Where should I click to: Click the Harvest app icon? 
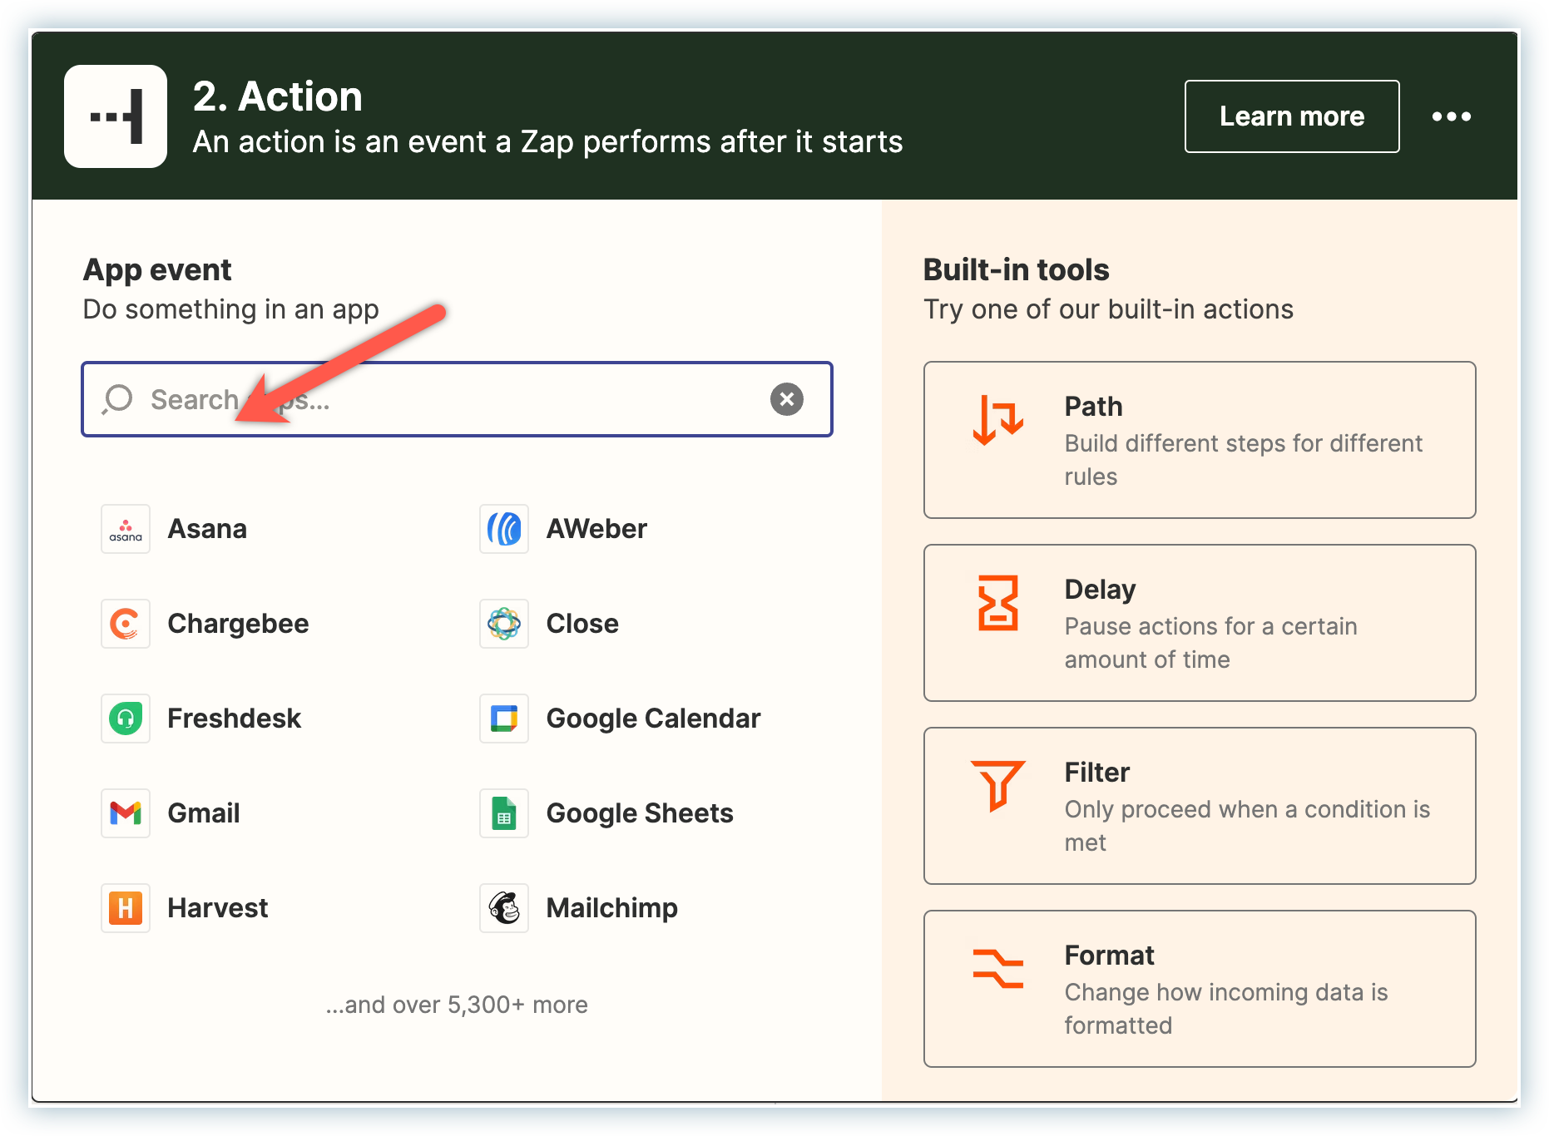point(126,908)
